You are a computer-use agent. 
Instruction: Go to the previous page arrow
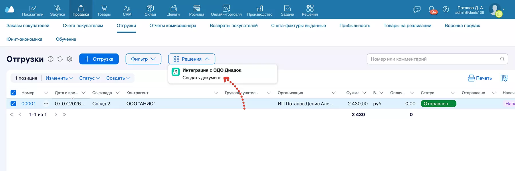[x=20, y=114]
